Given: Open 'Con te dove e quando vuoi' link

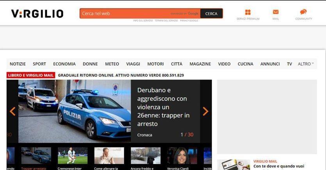Looking at the screenshot, I should coord(279,166).
